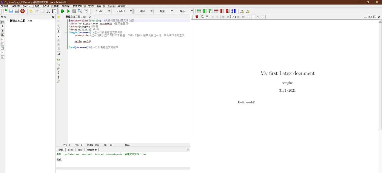
Task: Close the 结构 structure side panel
Action: (53, 17)
